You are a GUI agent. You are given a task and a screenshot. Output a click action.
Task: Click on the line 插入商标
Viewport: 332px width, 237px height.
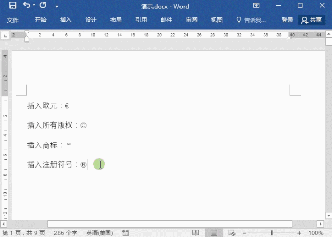(x=49, y=145)
